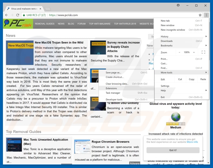Open TOP ANTIVIRUS 2018 nav item

pos(125,24)
